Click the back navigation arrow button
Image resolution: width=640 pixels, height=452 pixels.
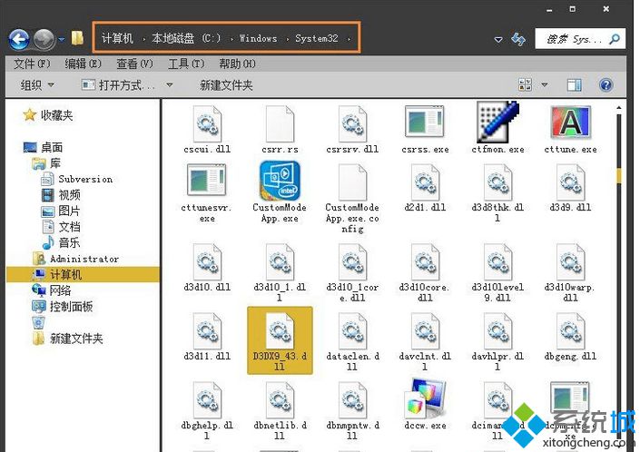click(19, 39)
